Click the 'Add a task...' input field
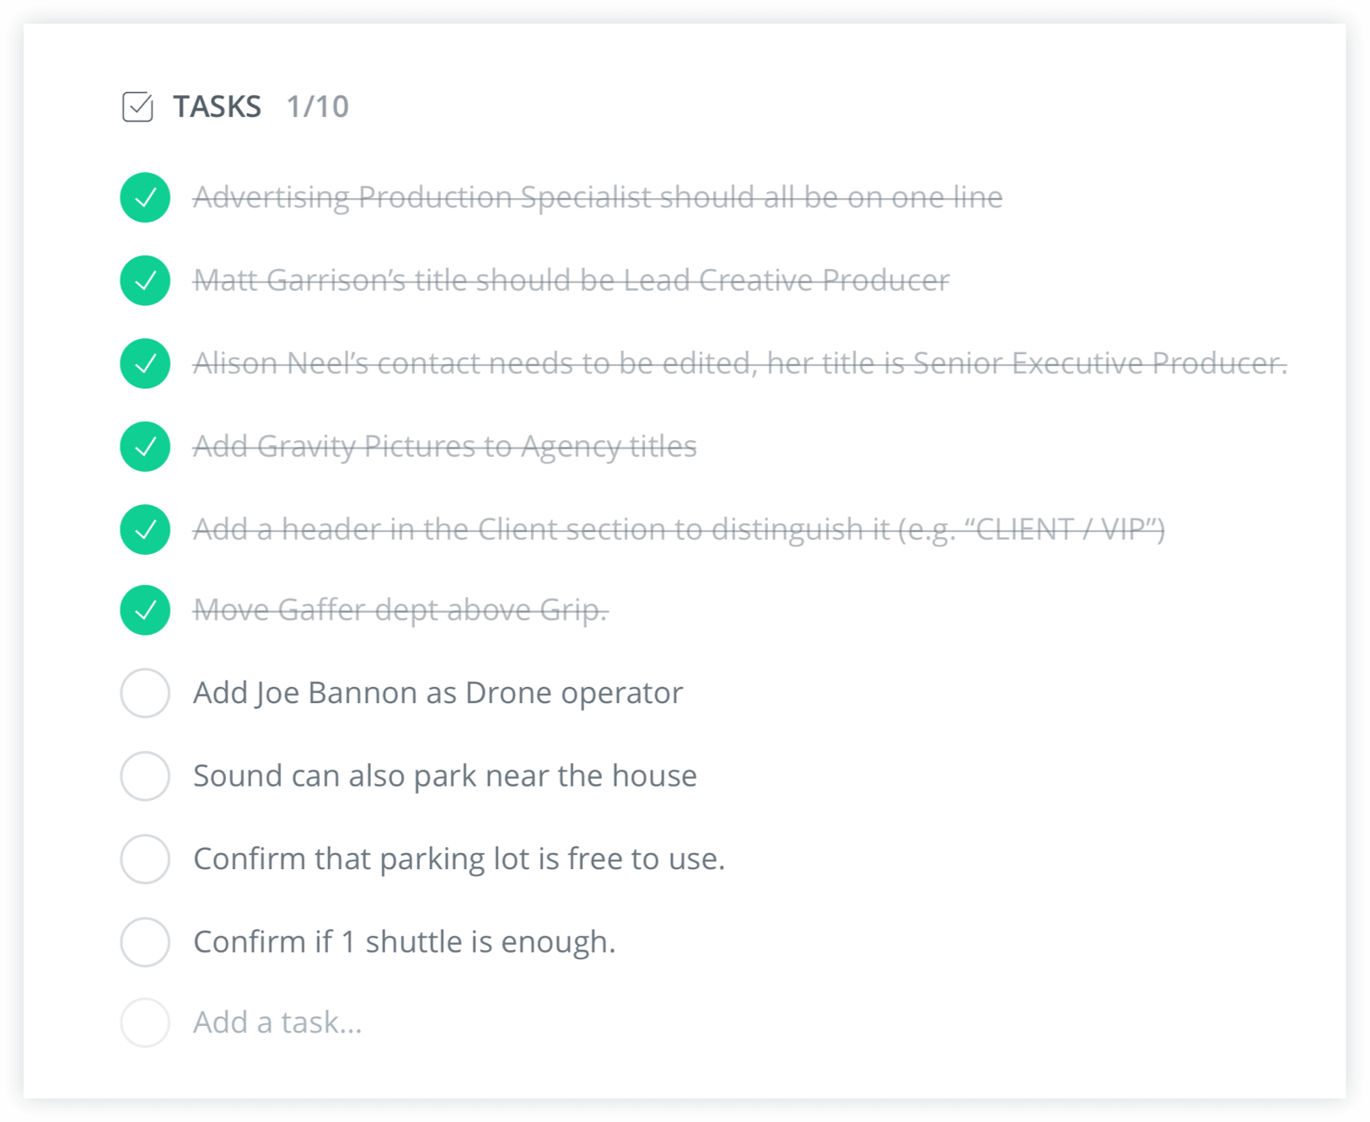 (x=277, y=1023)
